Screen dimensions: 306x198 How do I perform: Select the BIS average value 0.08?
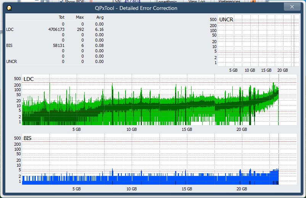(99, 45)
